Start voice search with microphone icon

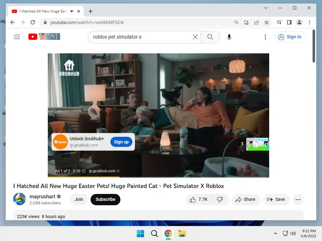click(x=229, y=37)
